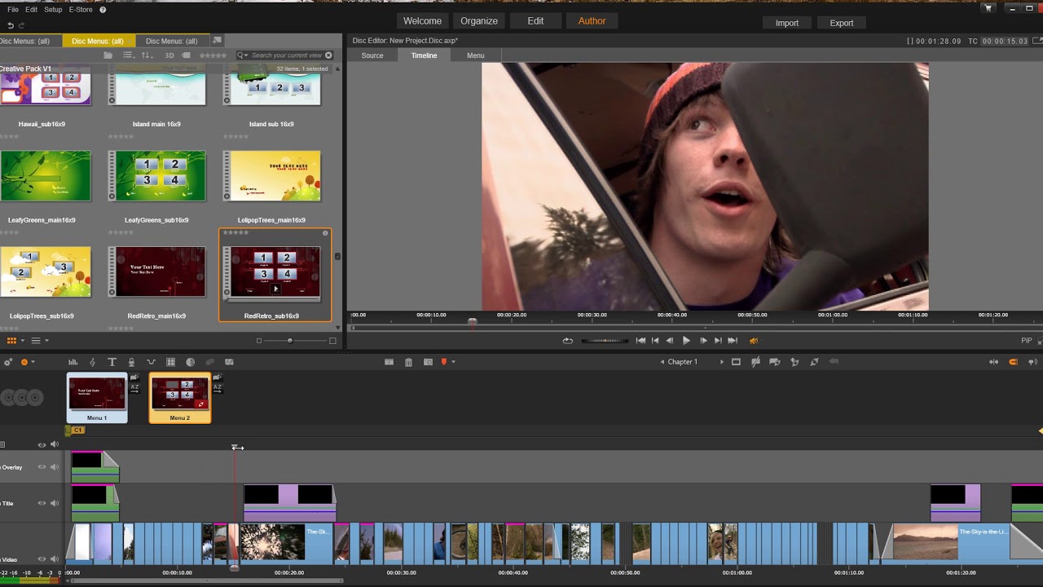Toggle the tags filter icon
Image resolution: width=1043 pixels, height=587 pixels.
[186, 55]
